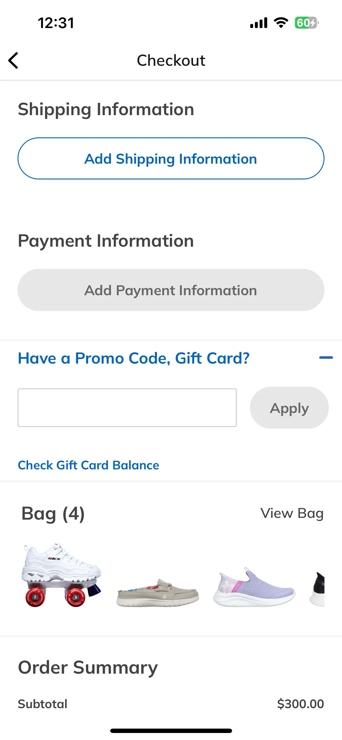Tap the Wi-Fi icon in status bar

click(x=281, y=23)
